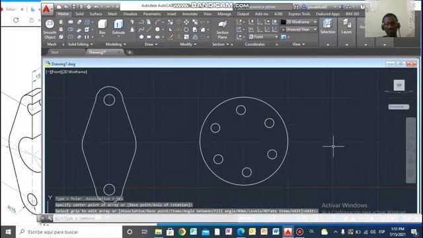Open the Annotate ribbon tab
The height and width of the screenshot is (238, 423).
click(x=190, y=14)
